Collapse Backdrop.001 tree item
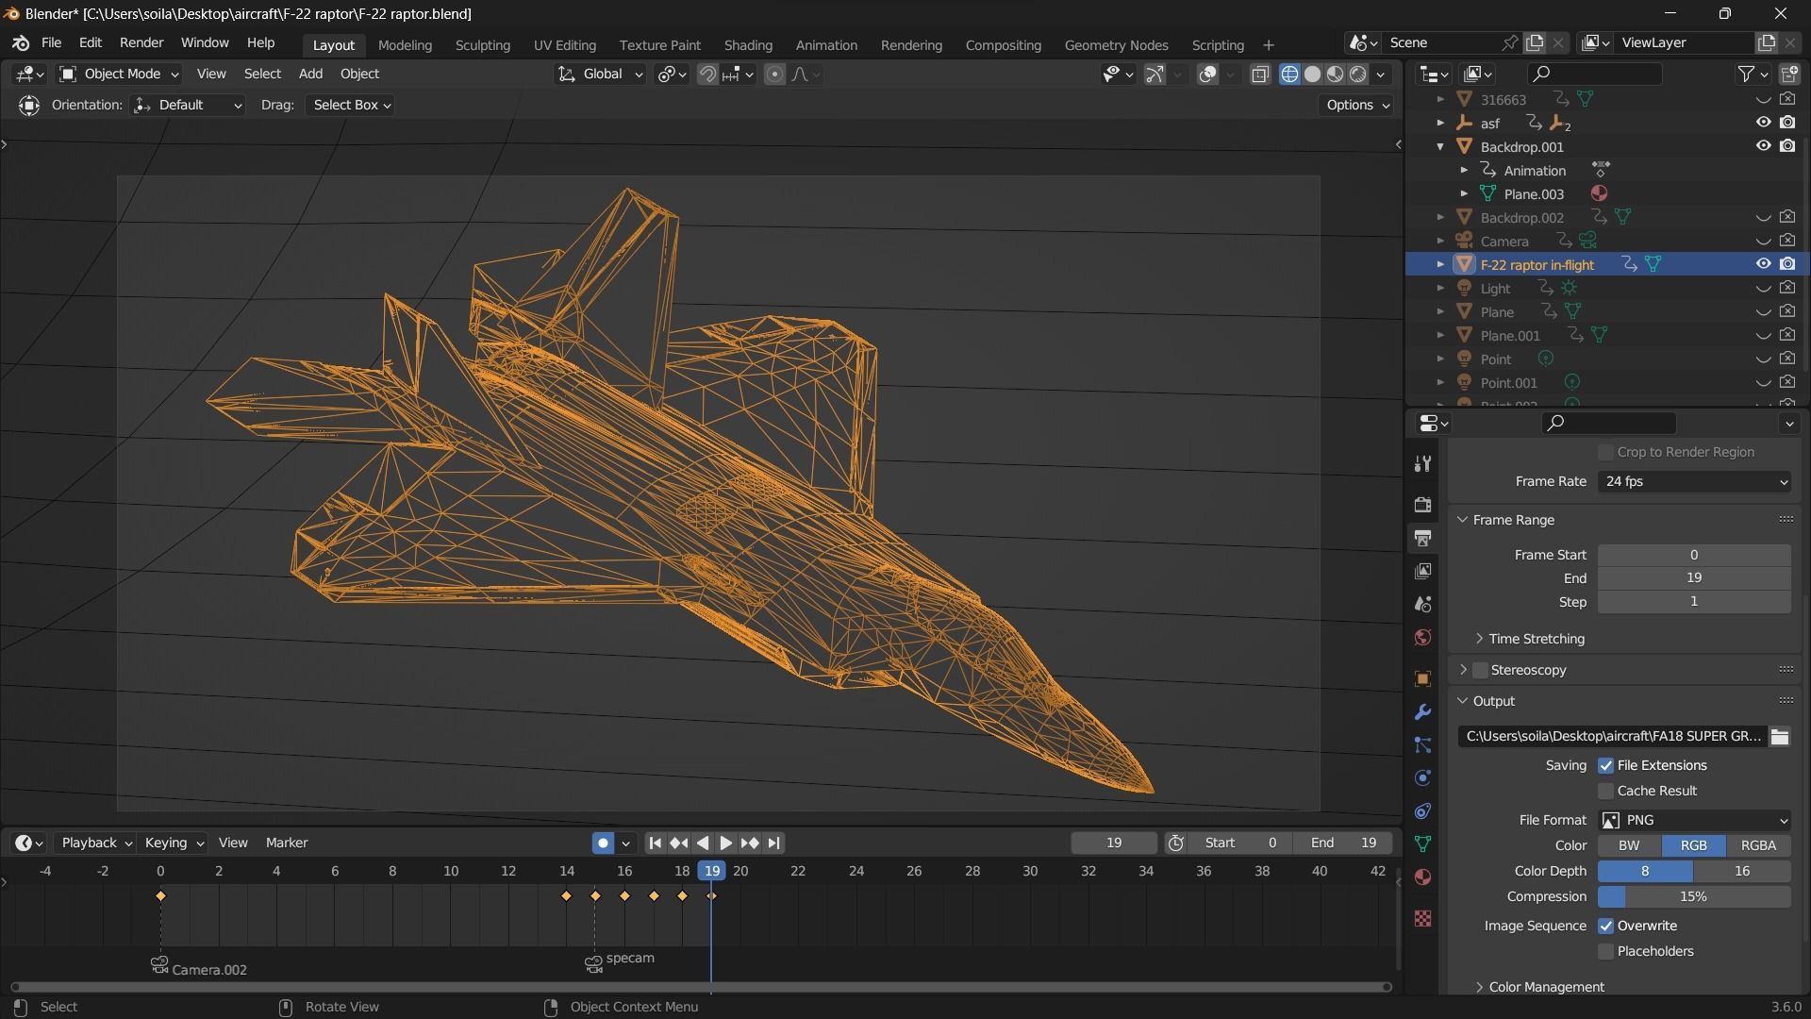This screenshot has width=1811, height=1019. 1440,146
